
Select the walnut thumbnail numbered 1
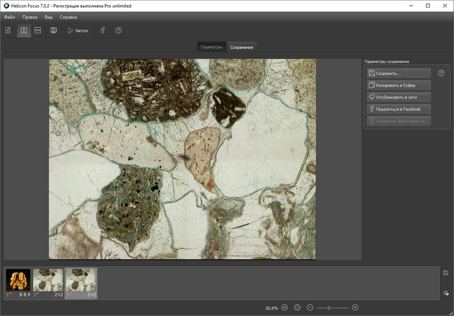[x=18, y=283]
